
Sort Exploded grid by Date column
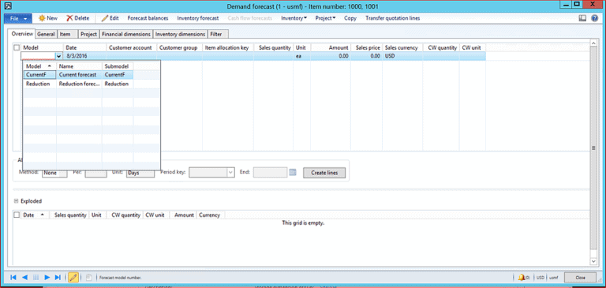(35, 215)
